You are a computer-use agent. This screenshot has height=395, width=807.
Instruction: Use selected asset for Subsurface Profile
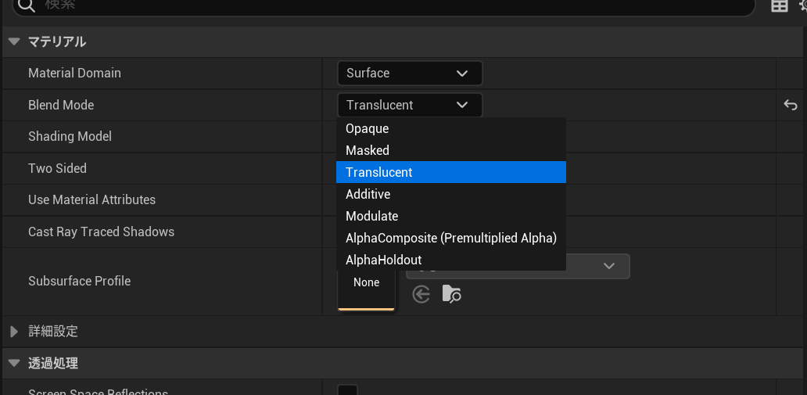[421, 294]
